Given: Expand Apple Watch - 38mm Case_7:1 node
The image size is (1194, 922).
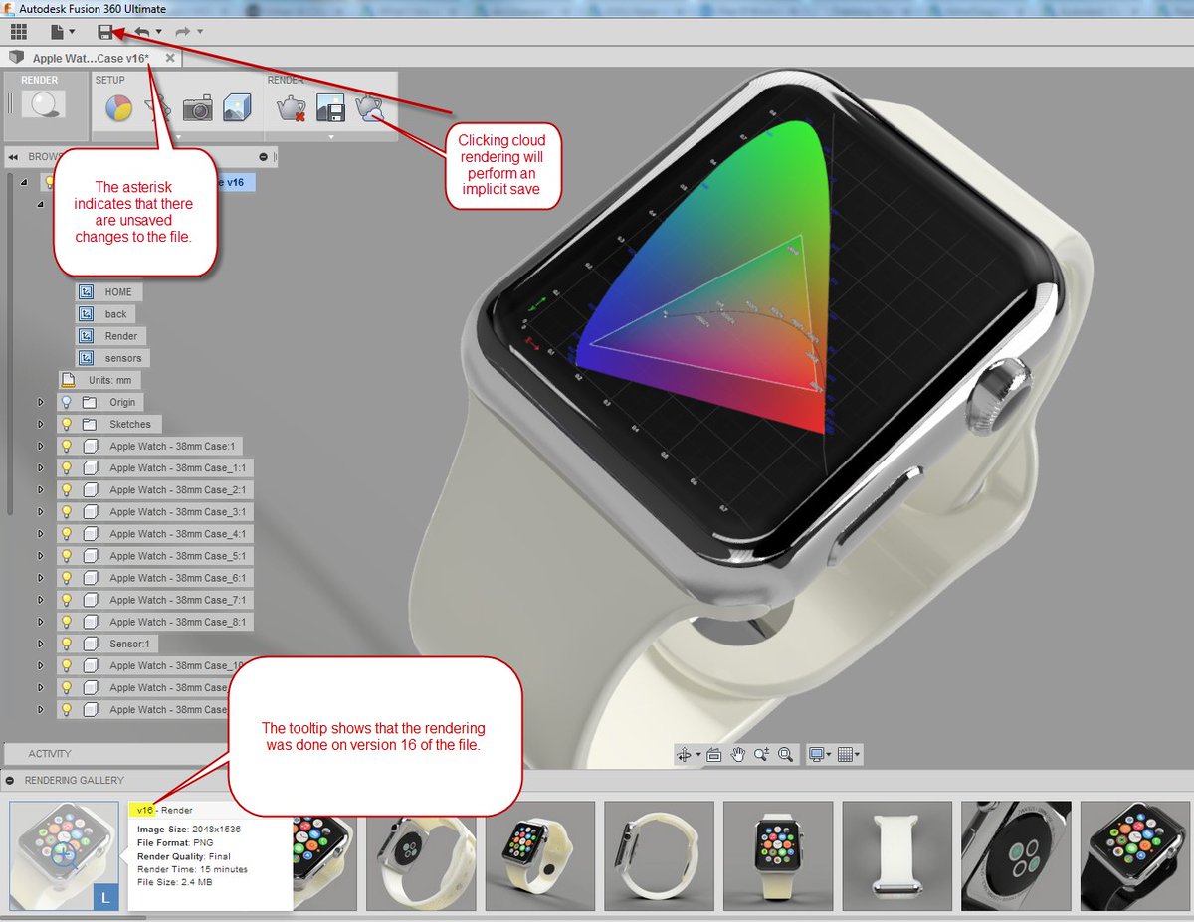Looking at the screenshot, I should [x=41, y=600].
